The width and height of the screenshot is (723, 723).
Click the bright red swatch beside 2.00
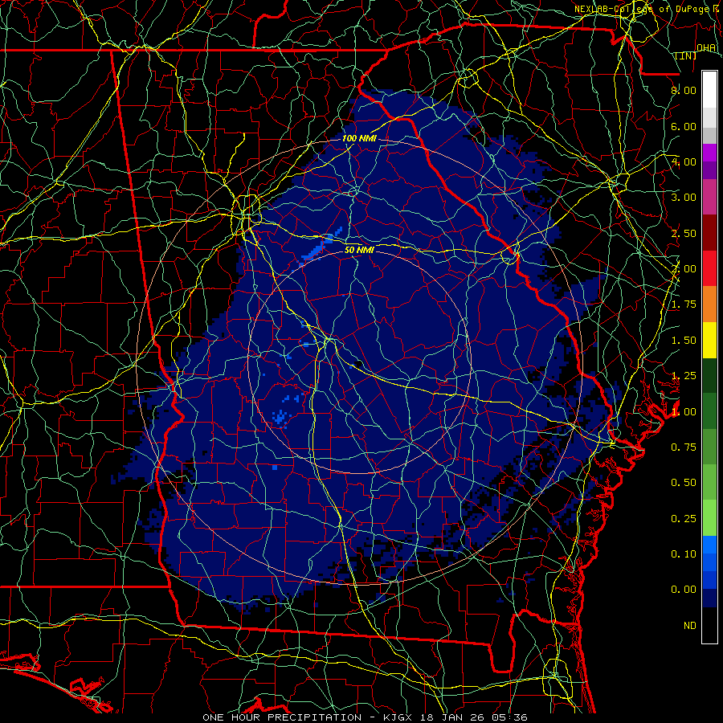click(x=709, y=268)
